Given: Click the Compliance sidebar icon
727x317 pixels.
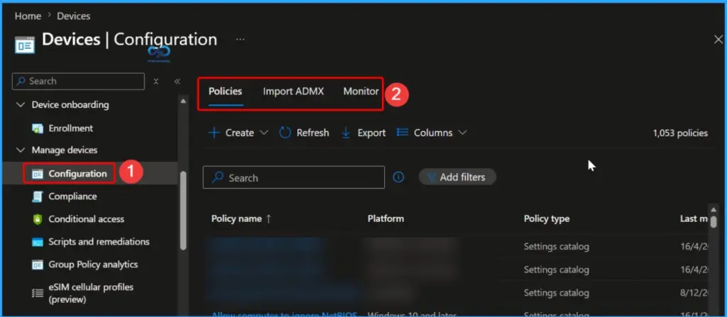Looking at the screenshot, I should (x=38, y=196).
